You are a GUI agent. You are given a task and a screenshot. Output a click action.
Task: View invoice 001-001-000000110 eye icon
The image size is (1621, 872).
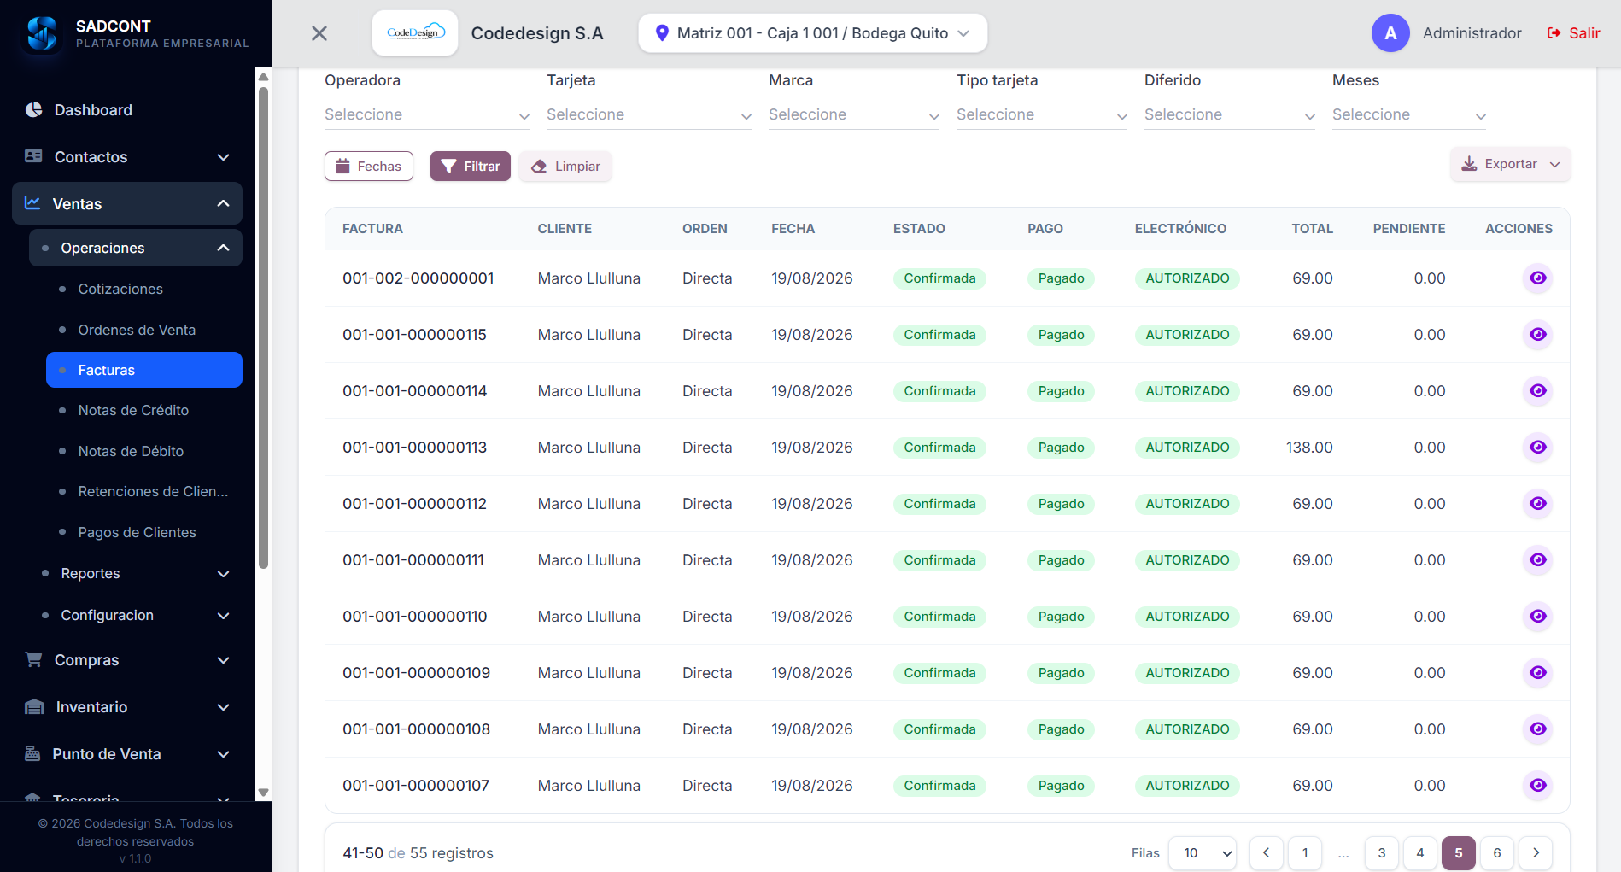point(1537,616)
